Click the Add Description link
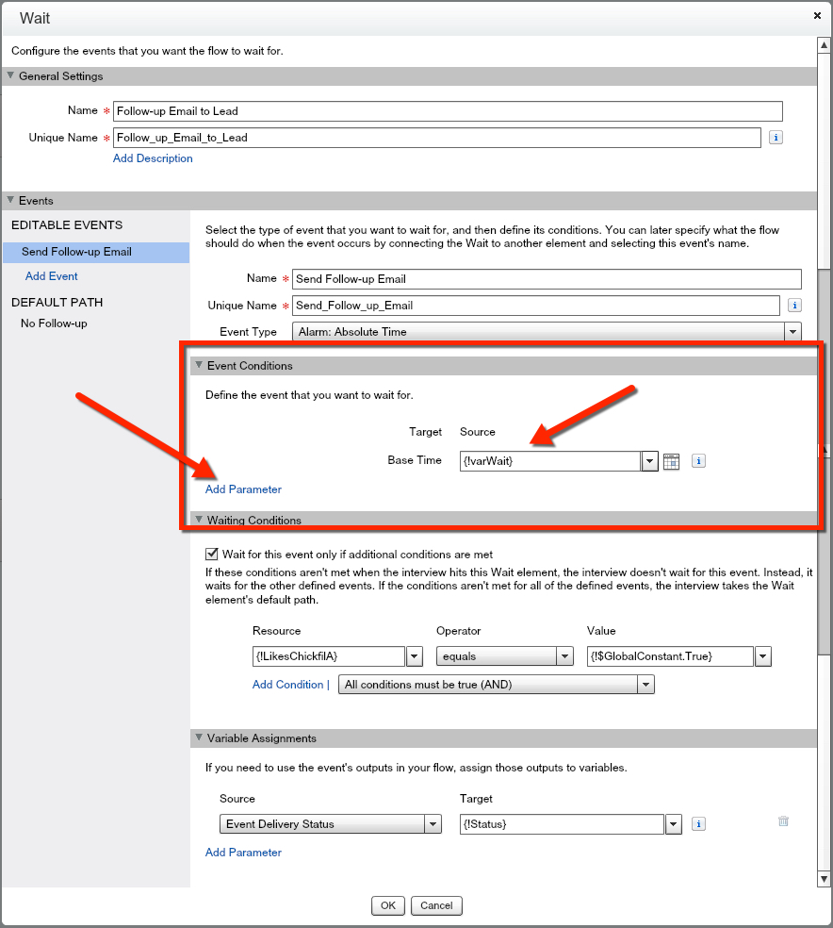This screenshot has height=928, width=833. point(153,158)
